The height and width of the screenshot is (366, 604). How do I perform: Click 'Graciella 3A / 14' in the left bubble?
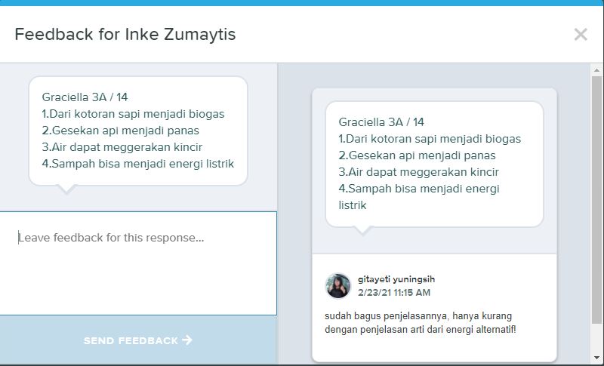[x=85, y=97]
